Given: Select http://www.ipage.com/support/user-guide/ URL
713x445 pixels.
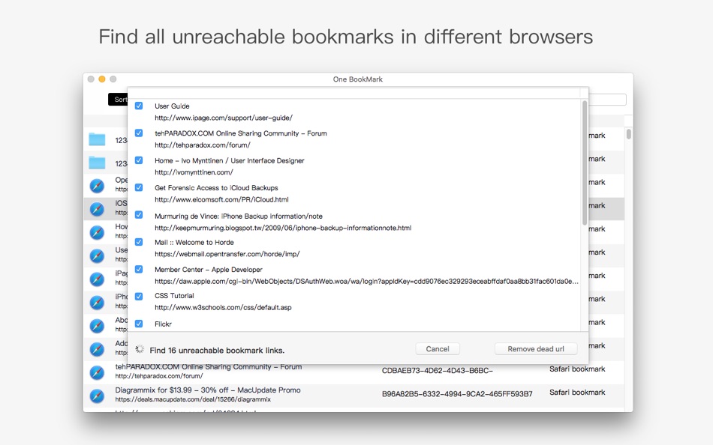Looking at the screenshot, I should pyautogui.click(x=223, y=118).
